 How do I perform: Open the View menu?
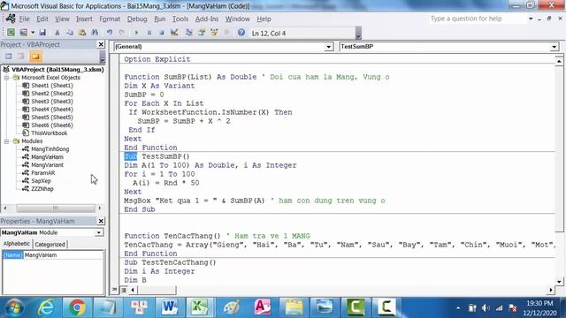coord(62,19)
